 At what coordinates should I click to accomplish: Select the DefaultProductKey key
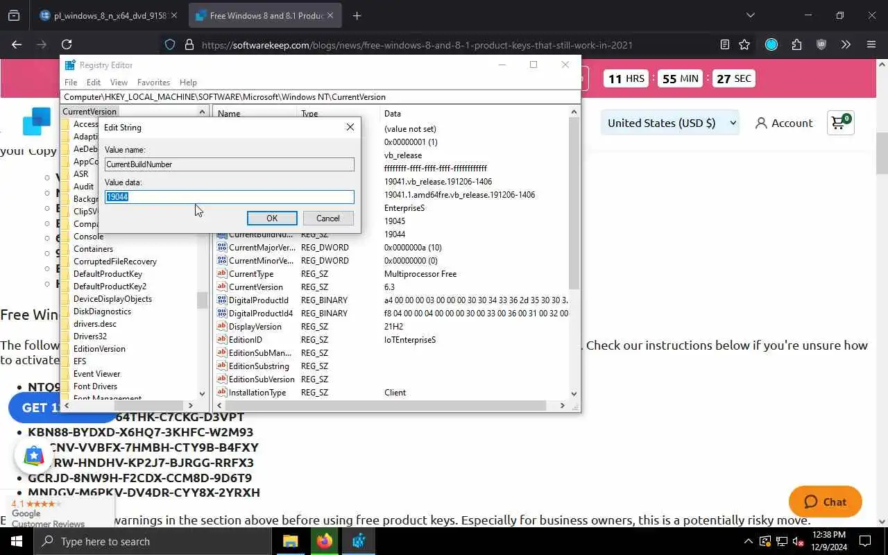coord(108,274)
